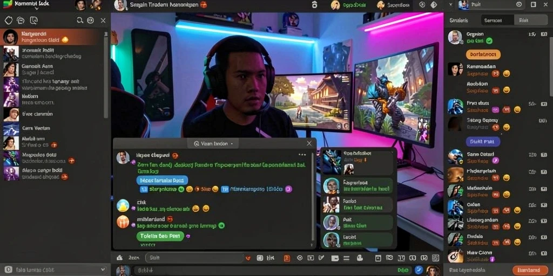Image resolution: width=553 pixels, height=276 pixels.
Task: Click the thumbs icon at bottom toolbar left
Action: 119,258
